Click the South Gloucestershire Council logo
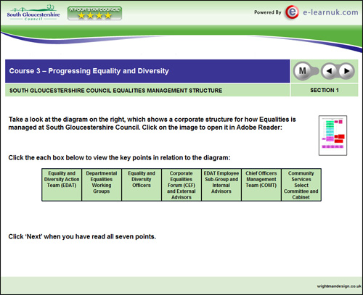 [x=33, y=13]
